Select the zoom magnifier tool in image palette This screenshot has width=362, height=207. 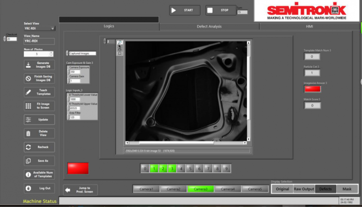[119, 42]
